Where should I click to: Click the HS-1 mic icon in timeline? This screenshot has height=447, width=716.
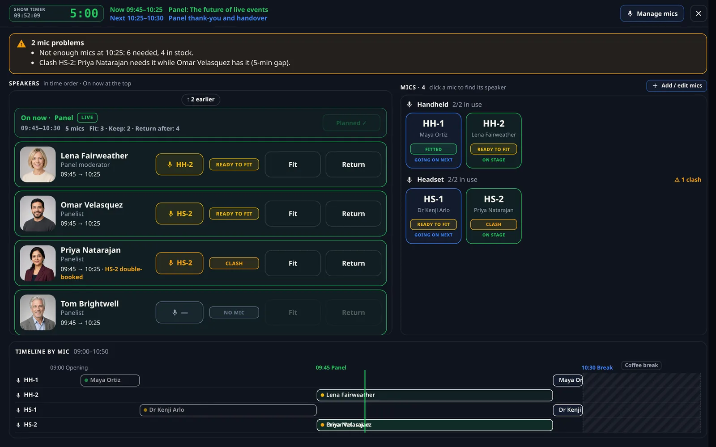click(x=18, y=410)
